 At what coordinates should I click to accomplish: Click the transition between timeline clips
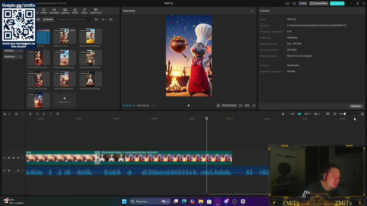point(97,158)
